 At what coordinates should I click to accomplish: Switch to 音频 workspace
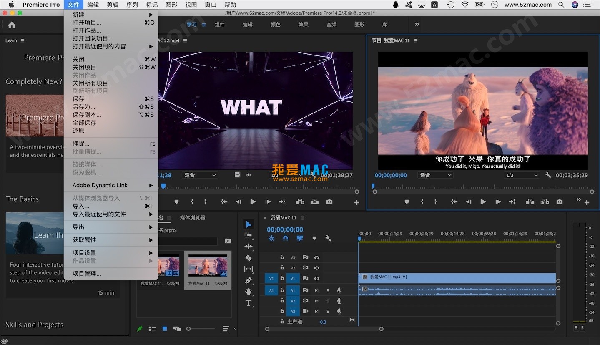coord(331,25)
